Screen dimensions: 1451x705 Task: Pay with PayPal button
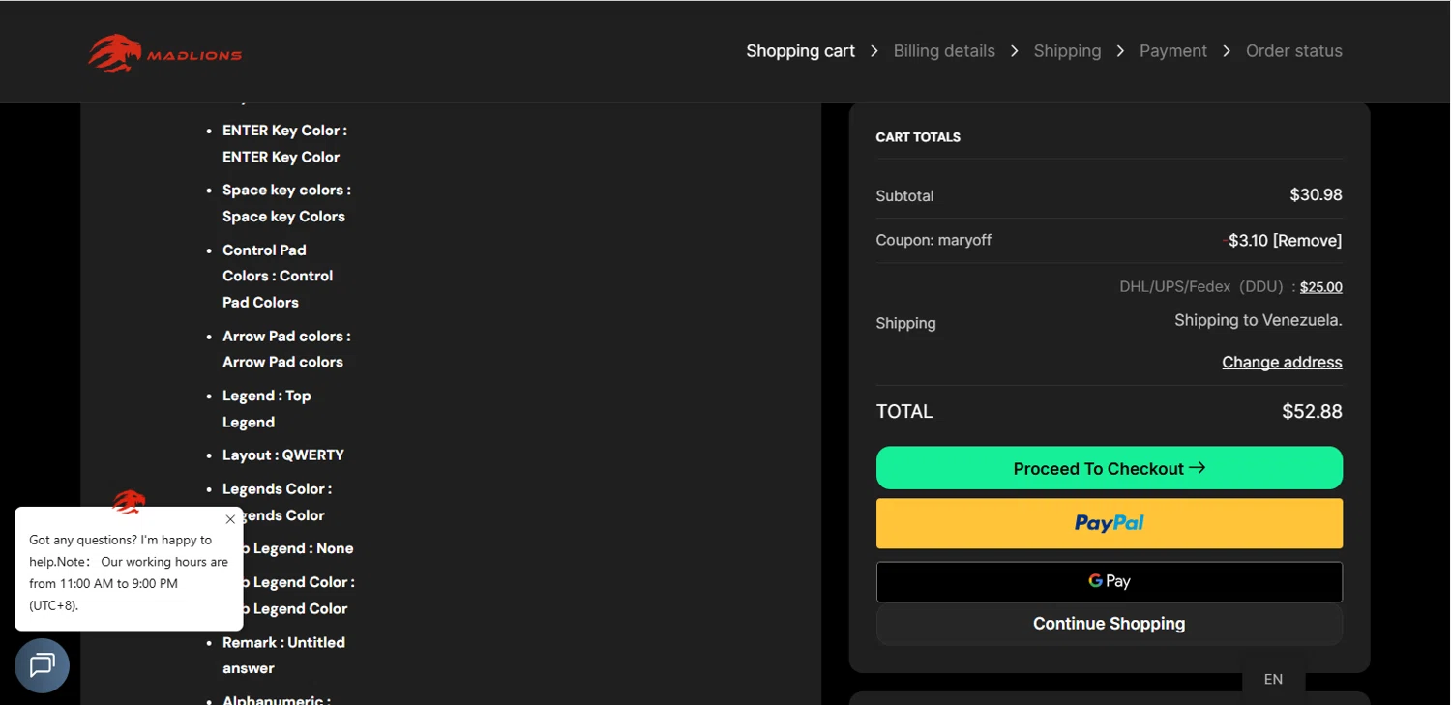pos(1109,523)
